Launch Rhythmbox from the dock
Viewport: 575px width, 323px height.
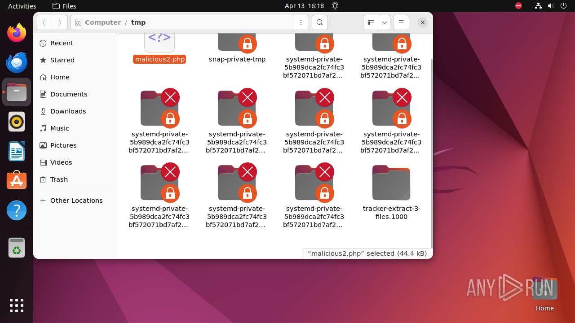pos(17,122)
